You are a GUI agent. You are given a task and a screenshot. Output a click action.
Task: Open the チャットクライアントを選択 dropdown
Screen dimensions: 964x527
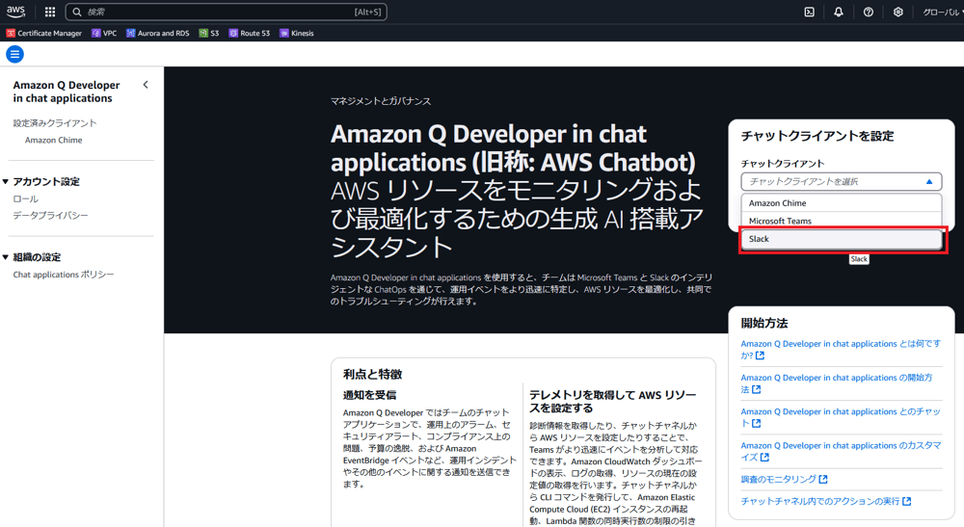[x=841, y=182]
